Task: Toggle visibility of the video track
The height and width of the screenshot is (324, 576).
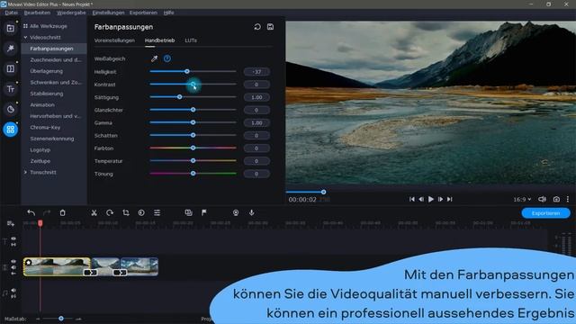Action: coord(13,262)
